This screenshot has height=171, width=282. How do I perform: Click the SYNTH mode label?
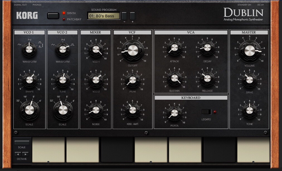71,13
